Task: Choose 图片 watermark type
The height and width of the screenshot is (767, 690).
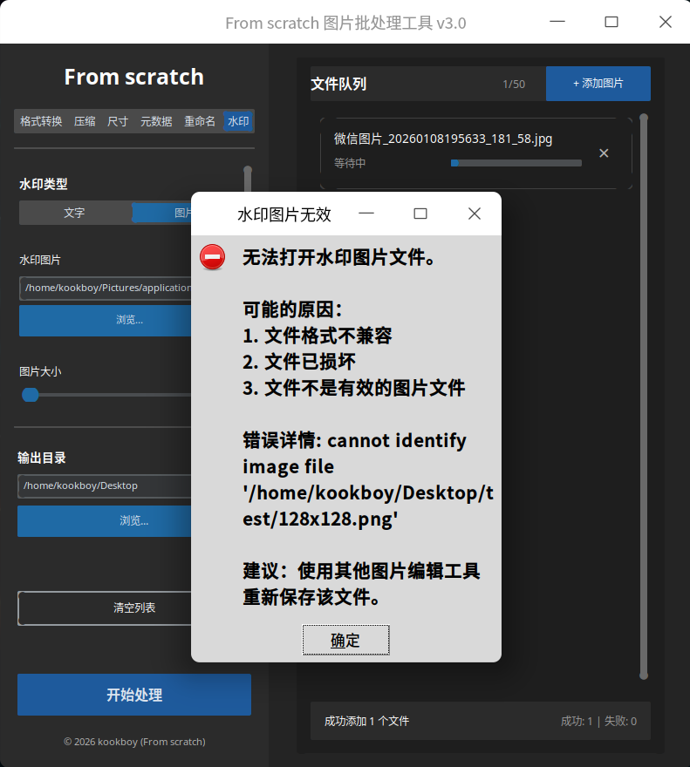Action: coord(161,213)
